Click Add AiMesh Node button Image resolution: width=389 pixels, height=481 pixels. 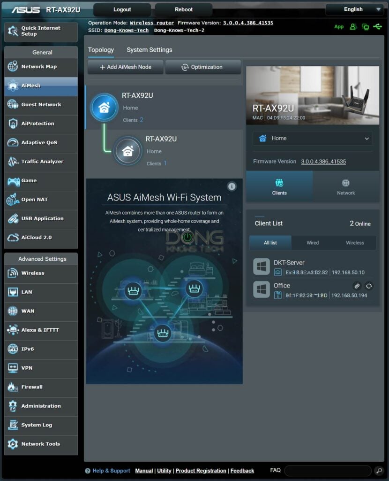126,67
